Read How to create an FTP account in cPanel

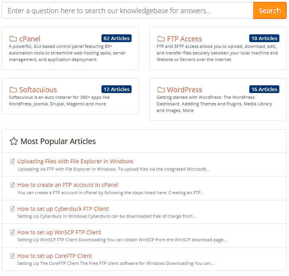pos(68,185)
